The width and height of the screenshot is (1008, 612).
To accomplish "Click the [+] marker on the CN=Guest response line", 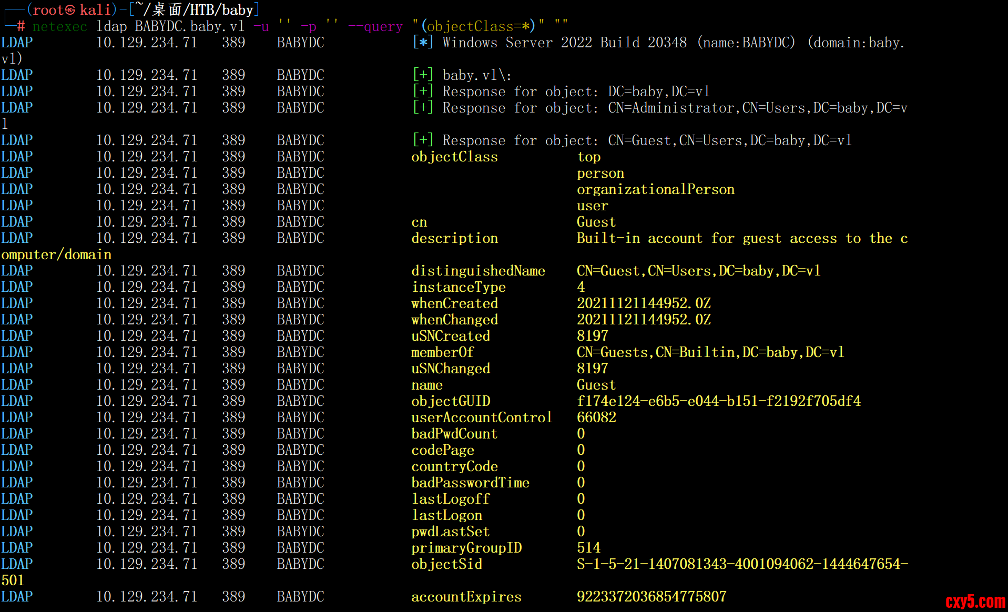I will [423, 140].
